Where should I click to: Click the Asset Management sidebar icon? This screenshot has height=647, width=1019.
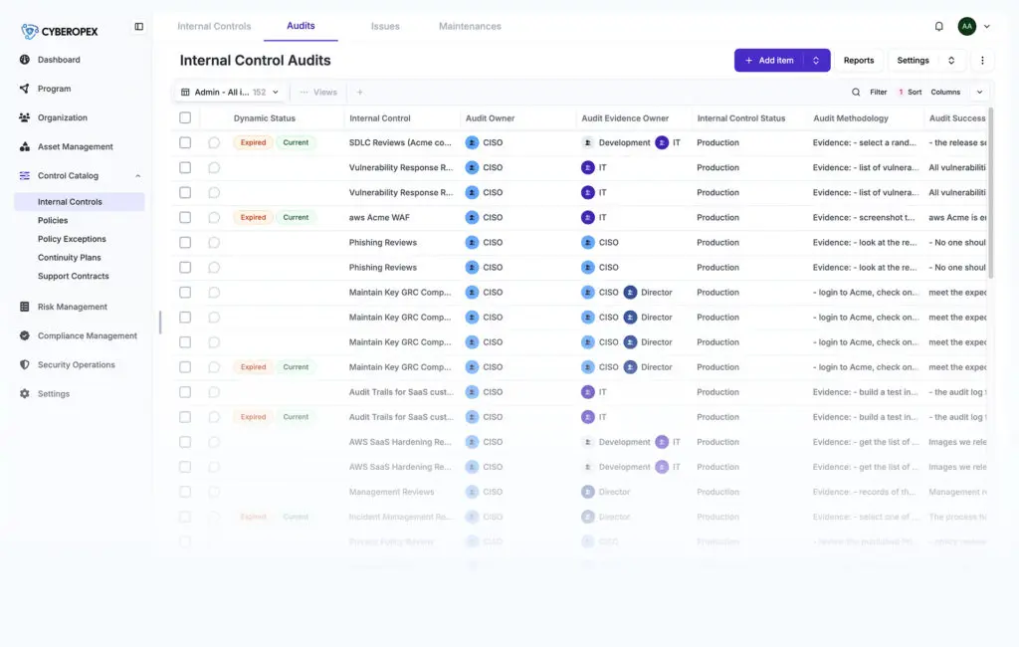coord(25,147)
